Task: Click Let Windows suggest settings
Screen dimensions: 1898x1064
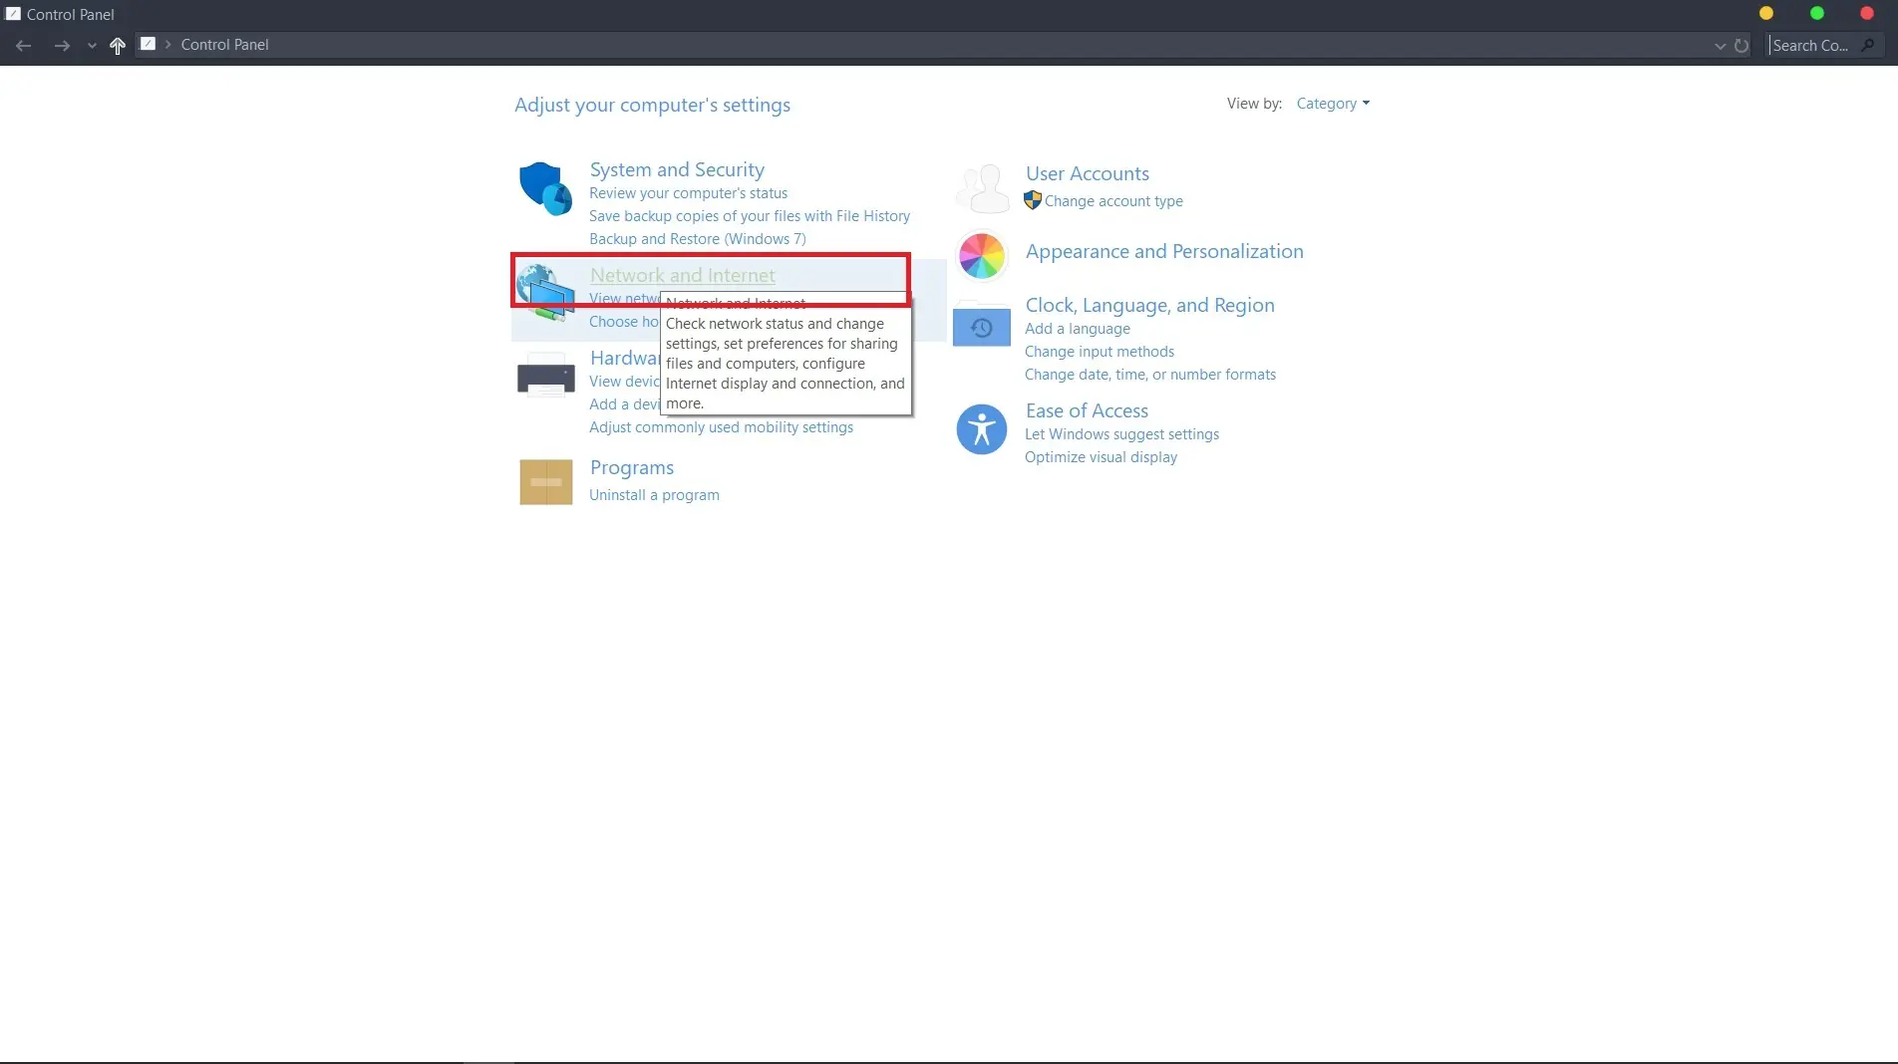Action: click(x=1122, y=434)
